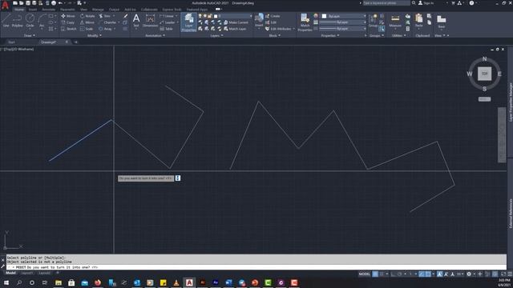This screenshot has width=513, height=288.
Task: Select the Arc tool
Action: (x=42, y=20)
